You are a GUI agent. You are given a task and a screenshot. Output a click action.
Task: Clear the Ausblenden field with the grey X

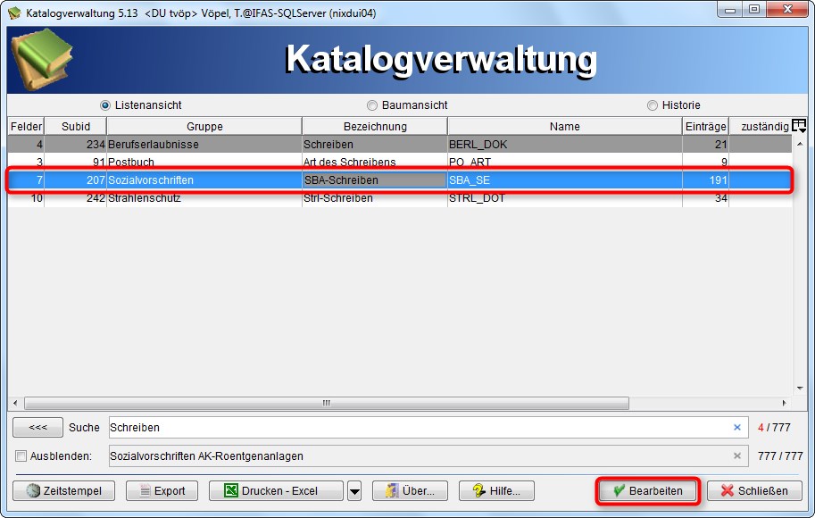(737, 456)
